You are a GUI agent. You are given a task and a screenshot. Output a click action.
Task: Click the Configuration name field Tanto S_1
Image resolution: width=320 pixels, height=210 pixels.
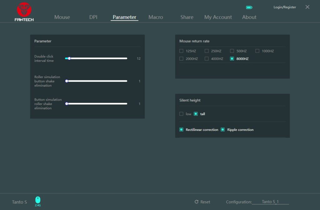(x=270, y=202)
